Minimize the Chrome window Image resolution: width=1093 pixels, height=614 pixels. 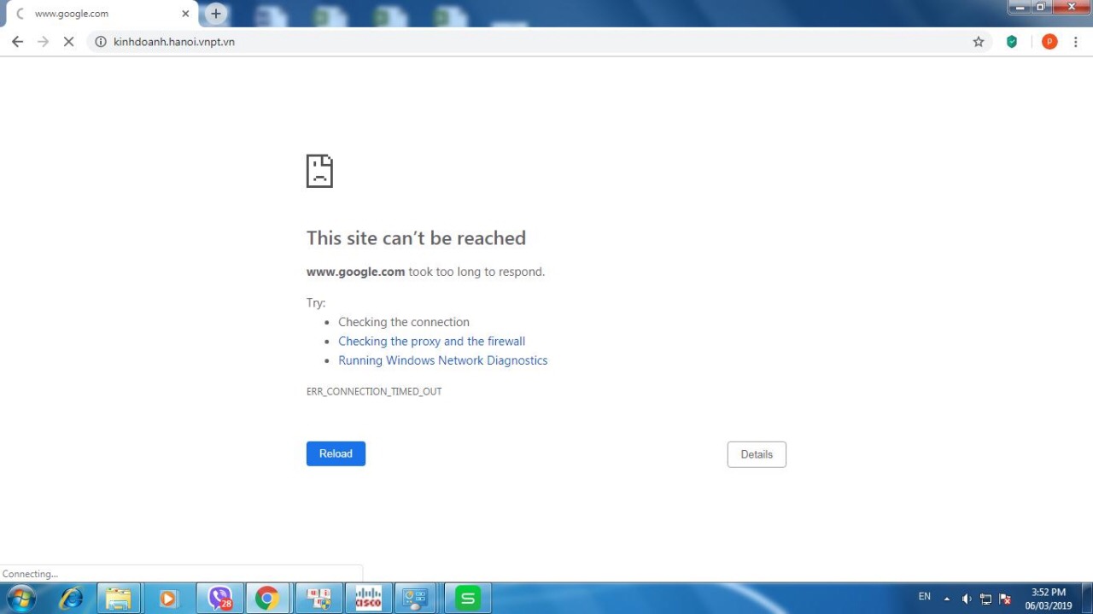point(1019,7)
